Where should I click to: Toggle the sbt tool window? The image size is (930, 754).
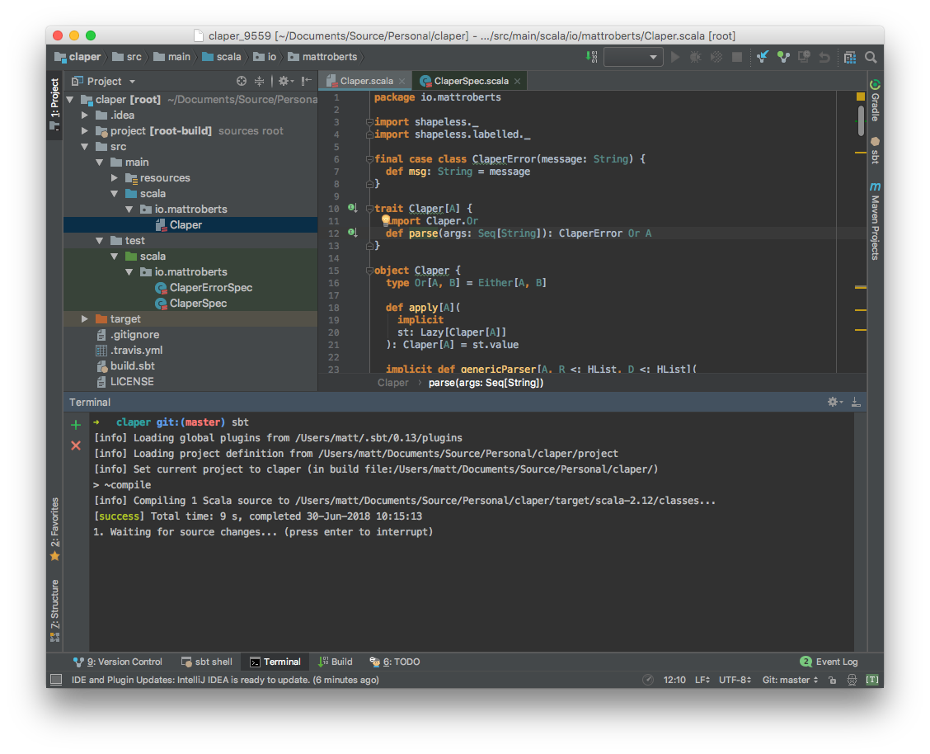click(875, 150)
